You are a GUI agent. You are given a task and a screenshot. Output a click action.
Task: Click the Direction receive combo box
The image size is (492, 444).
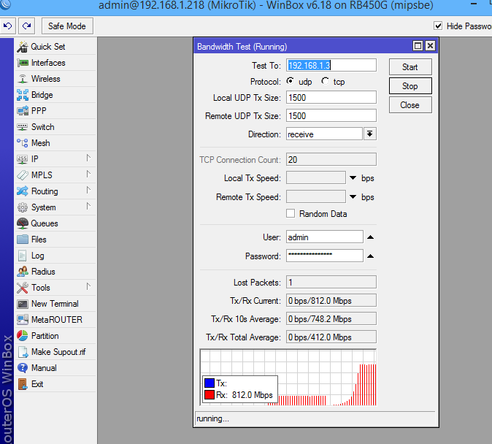click(x=324, y=134)
